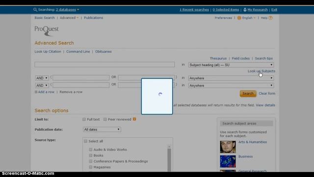This screenshot has width=314, height=177.
Task: Enable the Peer reviewed checkbox
Action: coord(105,119)
